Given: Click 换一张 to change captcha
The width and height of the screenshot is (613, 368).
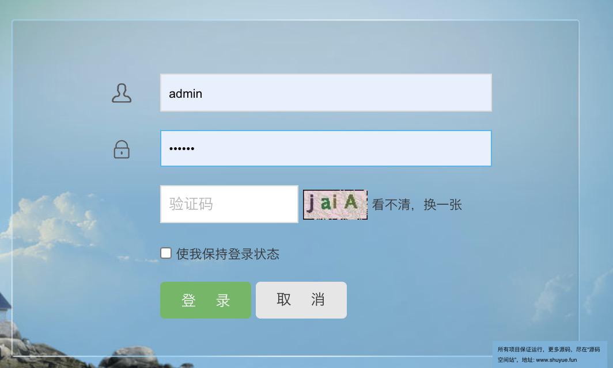Looking at the screenshot, I should pos(443,205).
